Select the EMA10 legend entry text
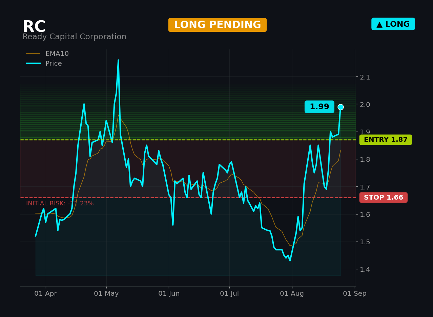This screenshot has height=317, width=433. 57,54
